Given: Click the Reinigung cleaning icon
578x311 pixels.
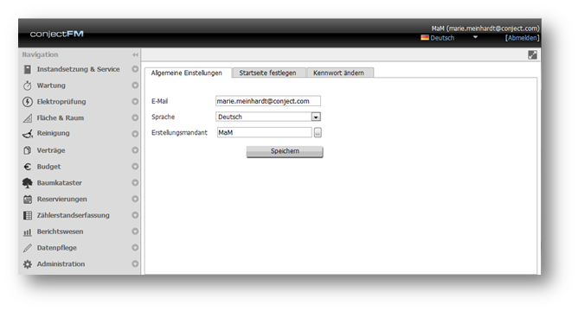Looking at the screenshot, I should click(x=28, y=134).
